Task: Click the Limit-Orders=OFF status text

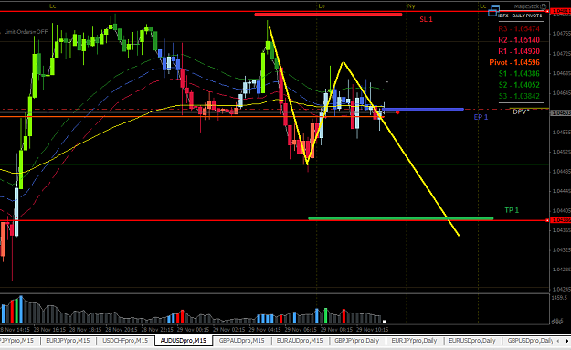Action: coord(26,32)
